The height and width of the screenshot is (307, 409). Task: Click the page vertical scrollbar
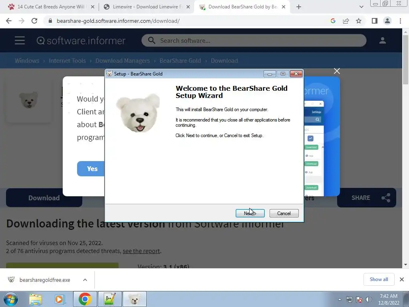pyautogui.click(x=406, y=60)
